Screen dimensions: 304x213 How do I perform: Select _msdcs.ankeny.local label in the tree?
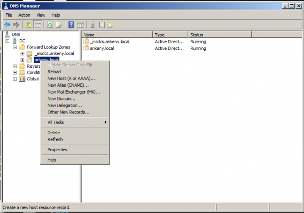(54, 53)
